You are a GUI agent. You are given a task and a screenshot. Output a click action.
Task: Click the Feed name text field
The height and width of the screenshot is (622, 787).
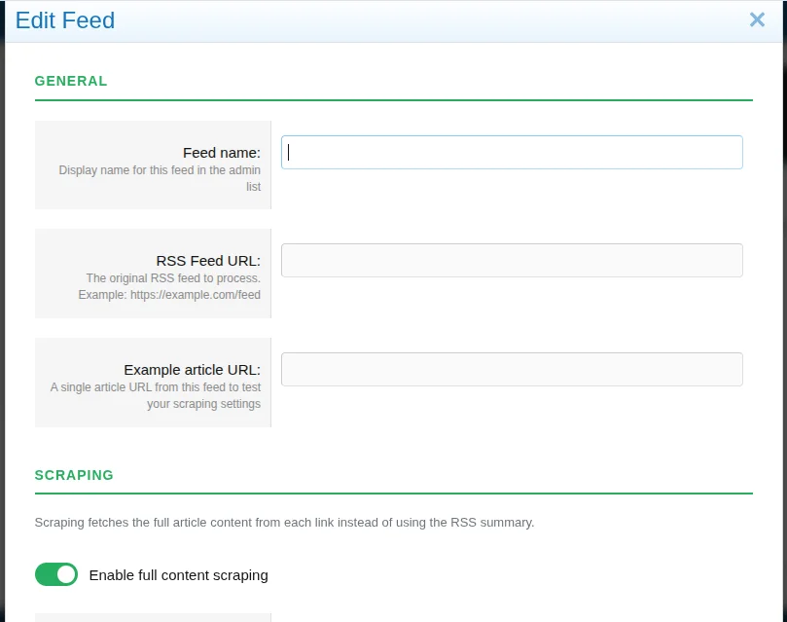[512, 152]
